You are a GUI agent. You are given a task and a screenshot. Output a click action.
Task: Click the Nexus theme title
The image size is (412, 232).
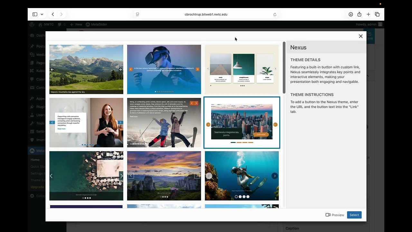298,47
